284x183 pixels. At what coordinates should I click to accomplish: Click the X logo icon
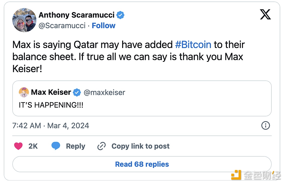click(x=265, y=15)
